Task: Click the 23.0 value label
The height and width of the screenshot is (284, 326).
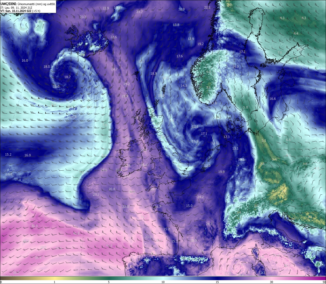Action: pyautogui.click(x=148, y=237)
